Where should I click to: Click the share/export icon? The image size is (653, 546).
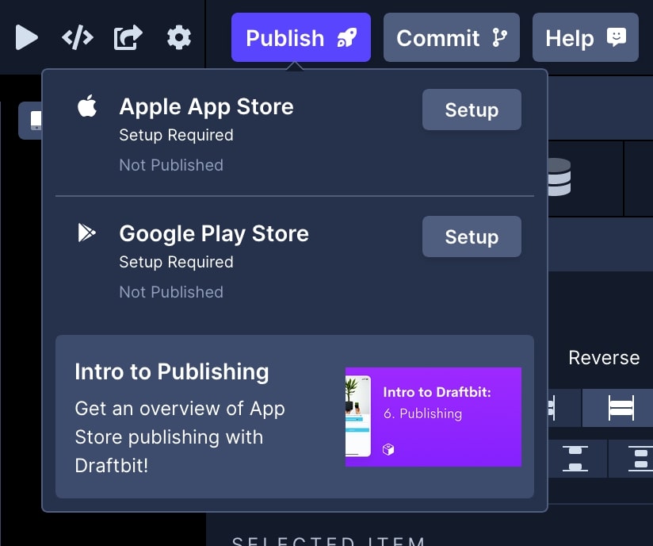point(128,37)
